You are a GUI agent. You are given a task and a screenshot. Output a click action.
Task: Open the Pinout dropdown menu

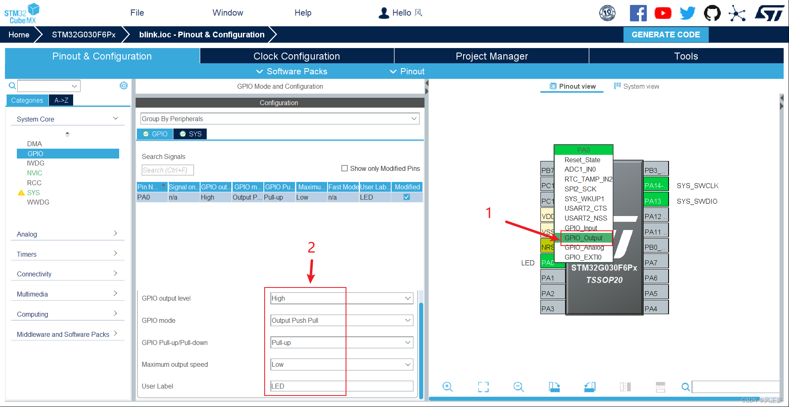tap(407, 71)
